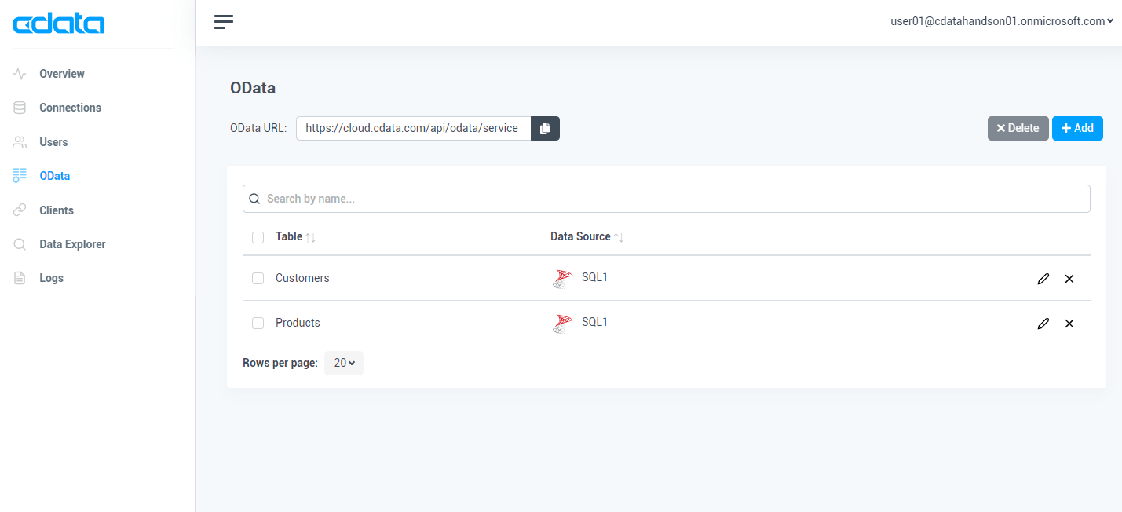Focus the Search by name field
Image resolution: width=1122 pixels, height=512 pixels.
(666, 199)
